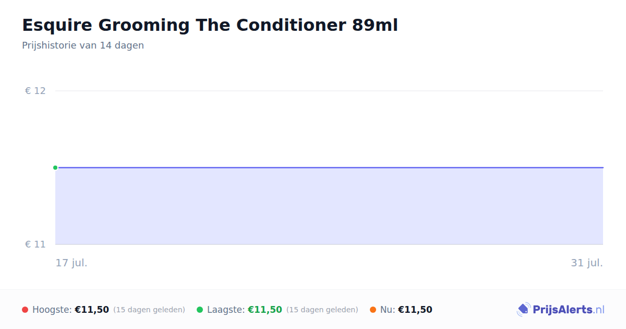This screenshot has width=626, height=329.
Task: Click the Laagste €11,50 green price value
Action: click(265, 310)
